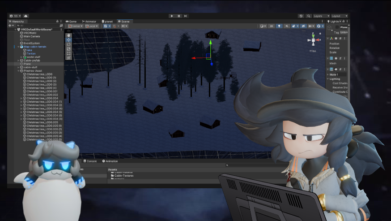Image resolution: width=391 pixels, height=221 pixels.
Task: Select the Transform tool in Scene
Action: point(68,58)
